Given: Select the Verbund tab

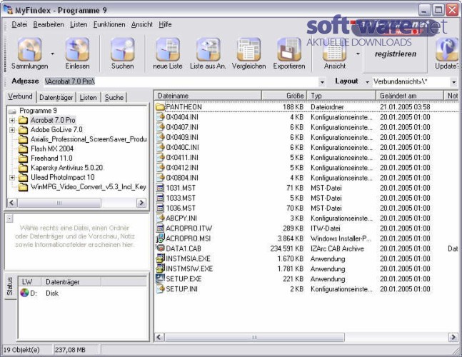Looking at the screenshot, I should [20, 96].
